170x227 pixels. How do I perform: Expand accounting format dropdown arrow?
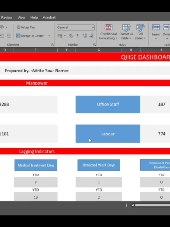click(65, 36)
